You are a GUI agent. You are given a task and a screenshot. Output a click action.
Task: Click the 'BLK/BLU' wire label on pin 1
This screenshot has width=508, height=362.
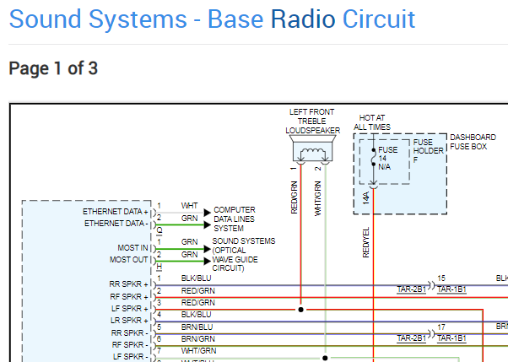[196, 278]
